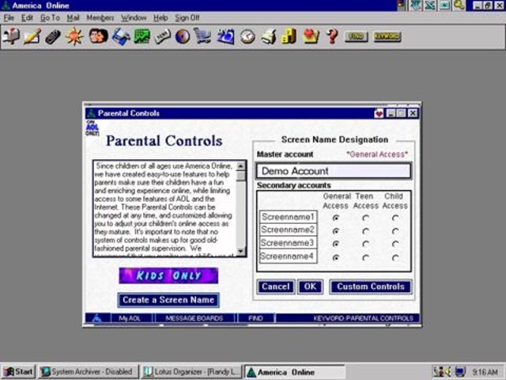Click the My AOL blue toolbar icon

[226, 36]
